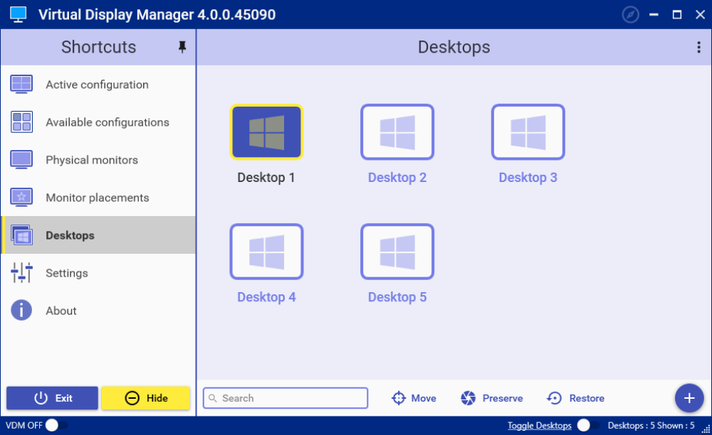Screen dimensions: 712x435
Task: Open the Settings sliders item
Action: click(66, 273)
